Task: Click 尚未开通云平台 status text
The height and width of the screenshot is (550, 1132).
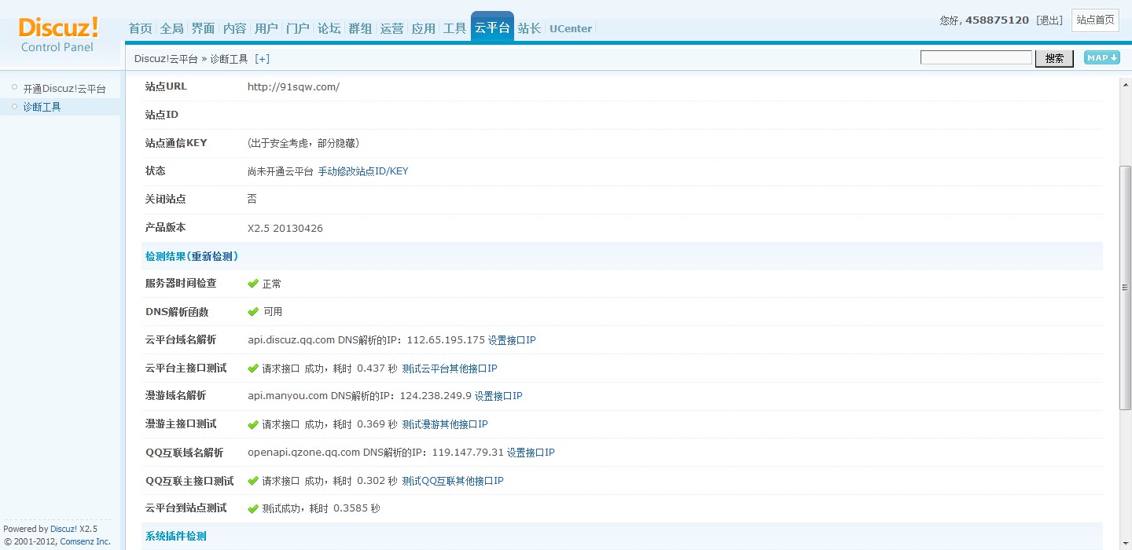Action: coord(281,171)
